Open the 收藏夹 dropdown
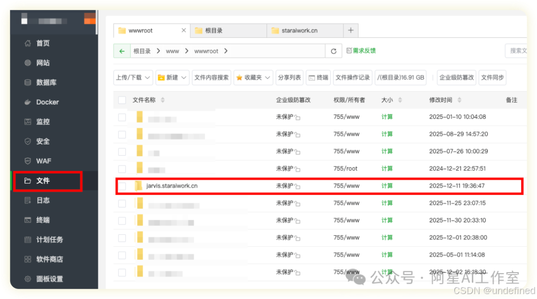 253,78
